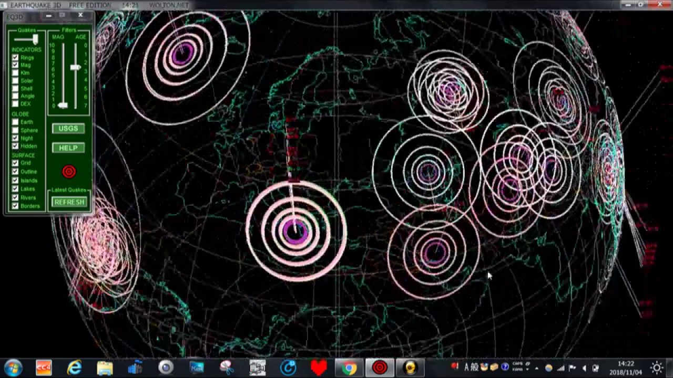Image resolution: width=673 pixels, height=378 pixels.
Task: Toggle the Outline surface checkbox
Action: (x=15, y=172)
